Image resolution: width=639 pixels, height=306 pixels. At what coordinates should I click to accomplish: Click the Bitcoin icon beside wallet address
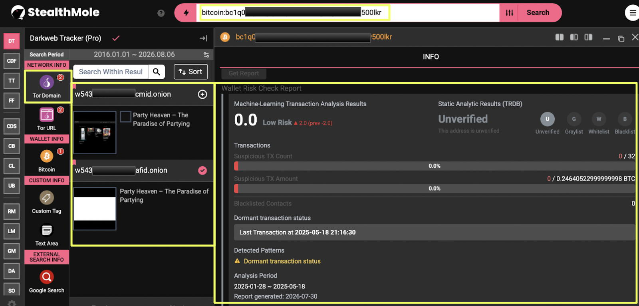(225, 37)
